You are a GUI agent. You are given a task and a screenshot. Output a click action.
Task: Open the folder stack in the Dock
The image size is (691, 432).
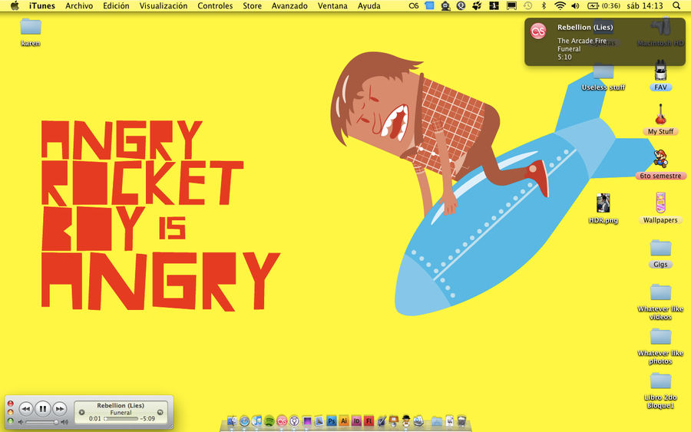click(437, 421)
